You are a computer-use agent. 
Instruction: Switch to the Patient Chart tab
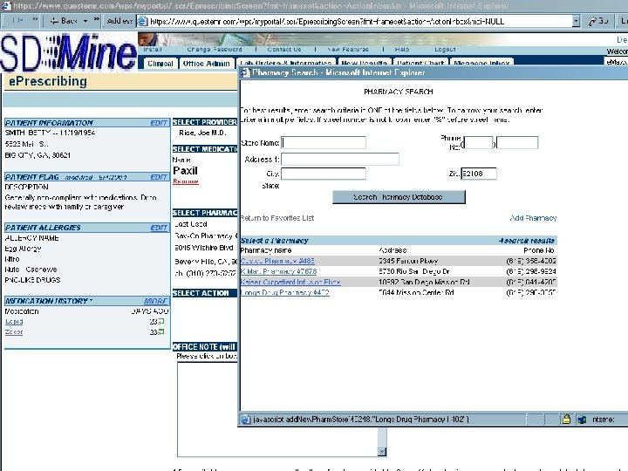(420, 63)
